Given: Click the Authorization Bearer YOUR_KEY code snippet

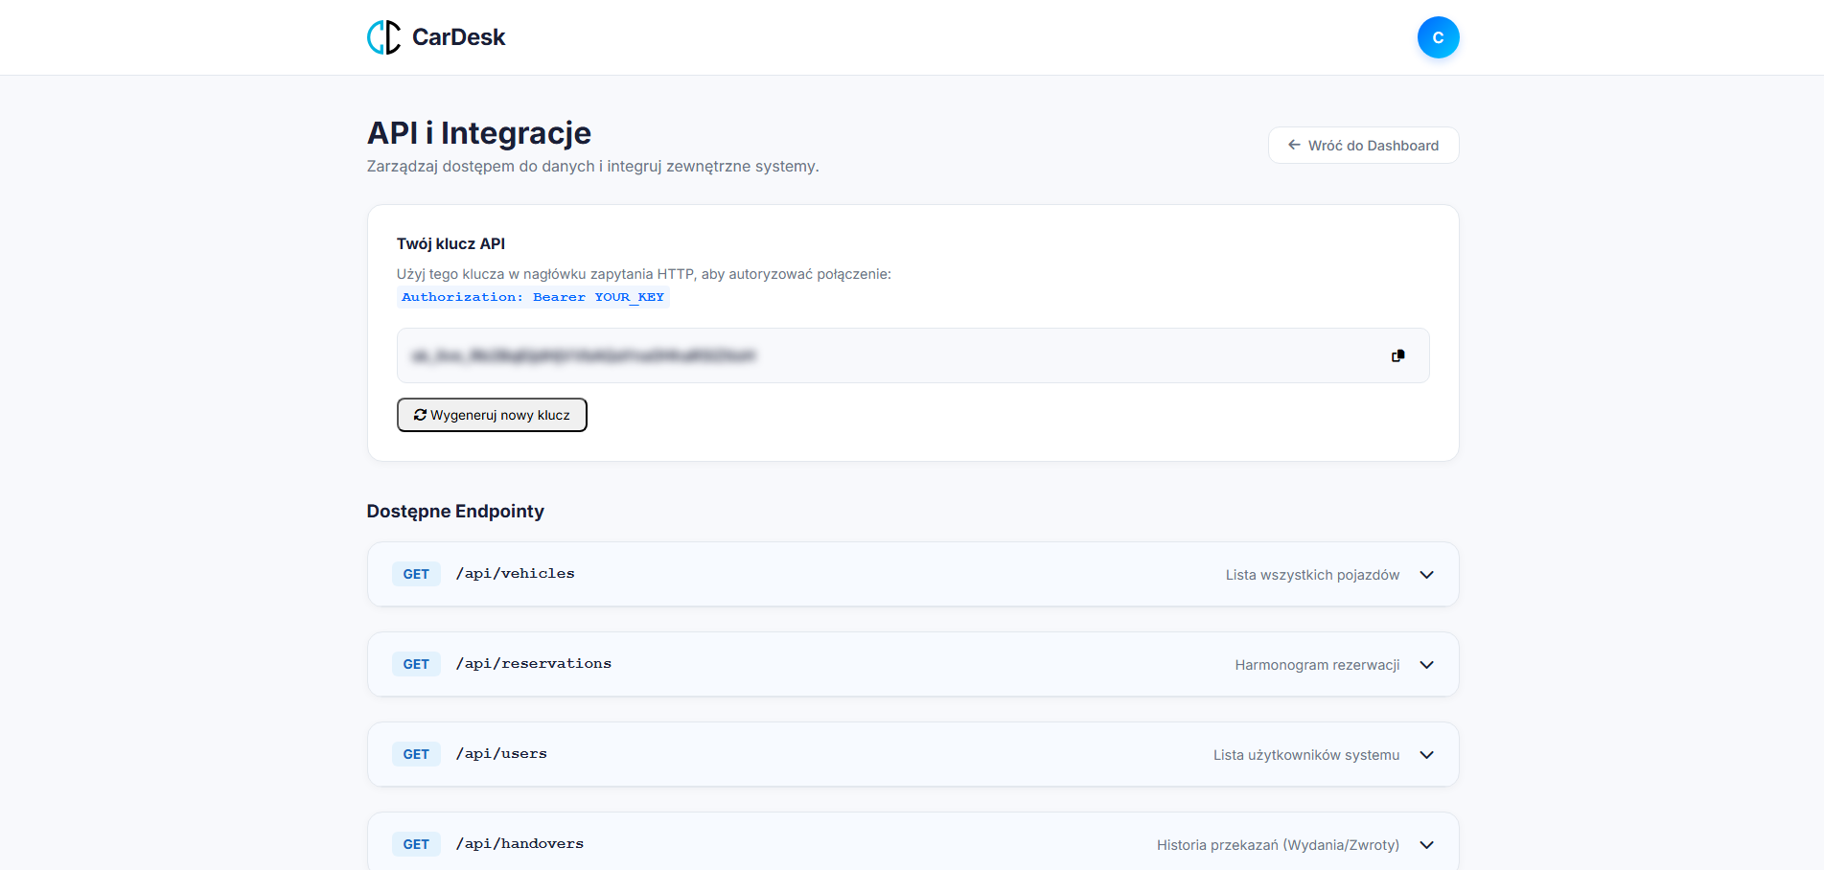Looking at the screenshot, I should [x=533, y=297].
